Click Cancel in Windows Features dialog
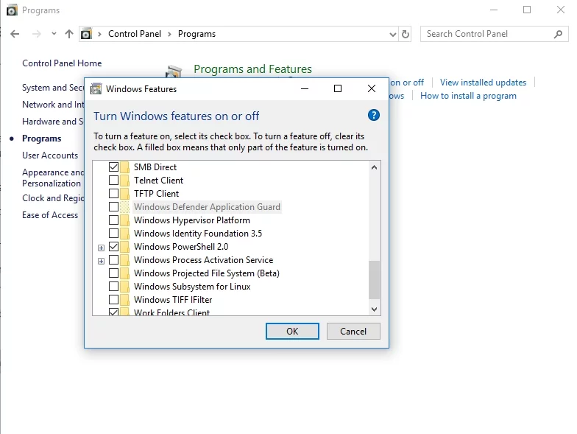 (x=353, y=332)
